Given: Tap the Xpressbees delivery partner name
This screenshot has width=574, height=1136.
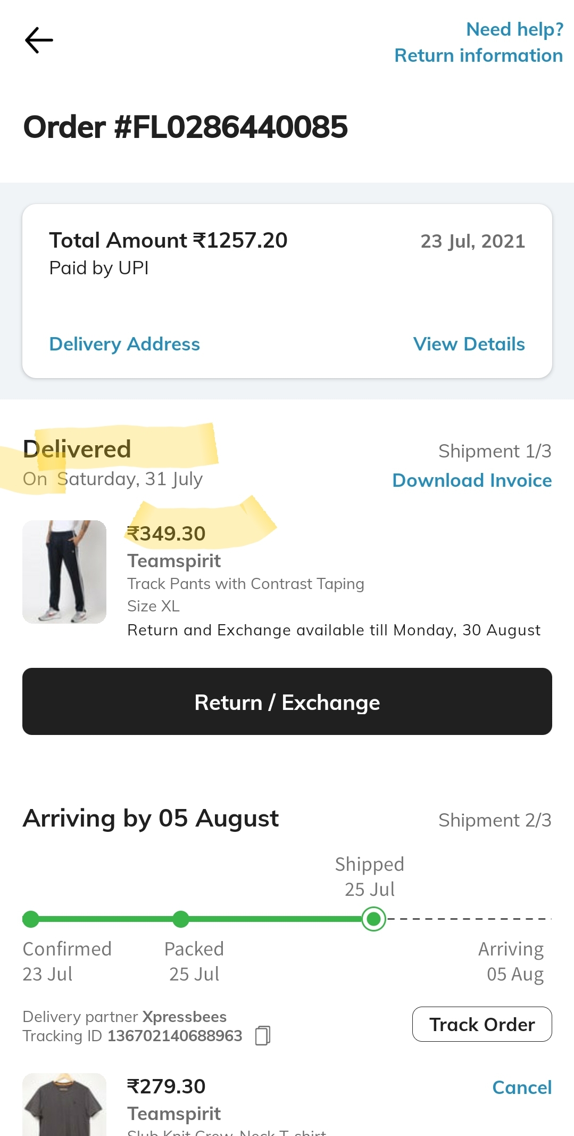Looking at the screenshot, I should (184, 1017).
